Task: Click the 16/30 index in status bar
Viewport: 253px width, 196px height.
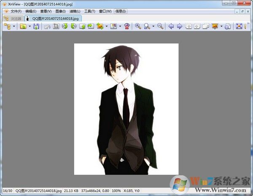Action: point(8,191)
